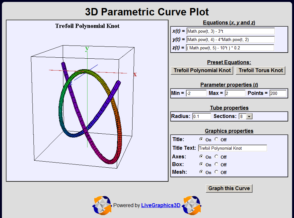Click the 3D knot plot canvas
Image resolution: width=294 pixels, height=218 pixels.
[x=87, y=101]
